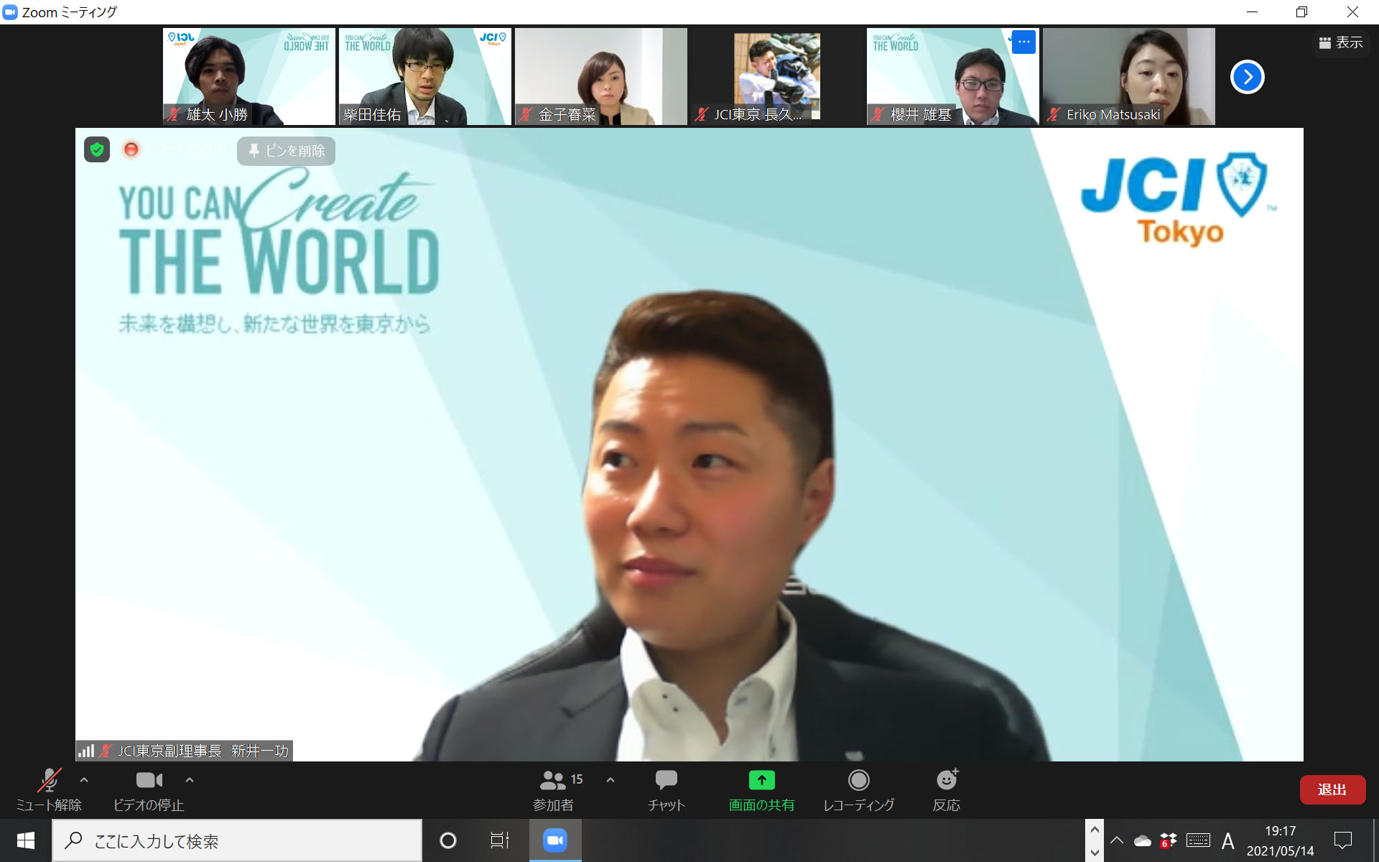
Task: Click the Windows taskbar search box
Action: tap(237, 840)
